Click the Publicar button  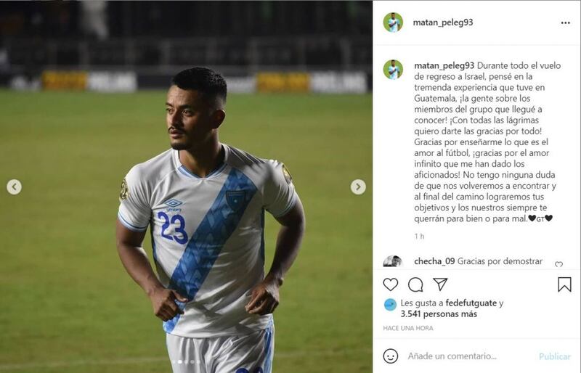coord(555,356)
